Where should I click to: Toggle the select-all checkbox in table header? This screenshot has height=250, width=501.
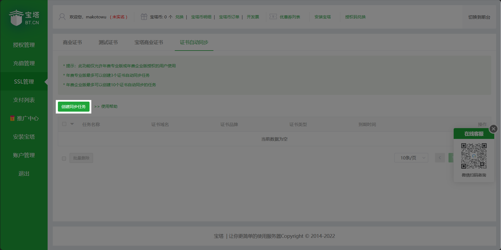pos(64,124)
